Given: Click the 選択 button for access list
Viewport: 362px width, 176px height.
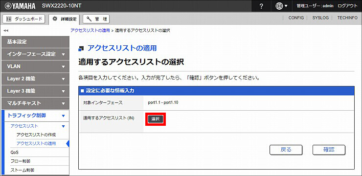Looking at the screenshot, I should click(x=156, y=119).
